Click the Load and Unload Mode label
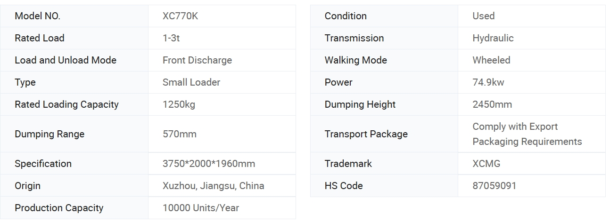Screen dimensions: 610x222 (x=66, y=60)
